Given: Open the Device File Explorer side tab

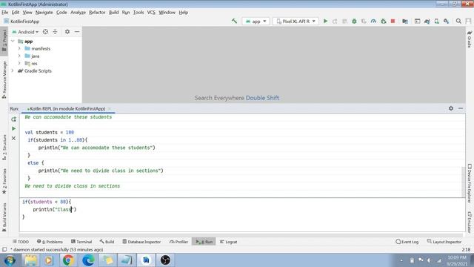Looking at the screenshot, I should pos(470,183).
